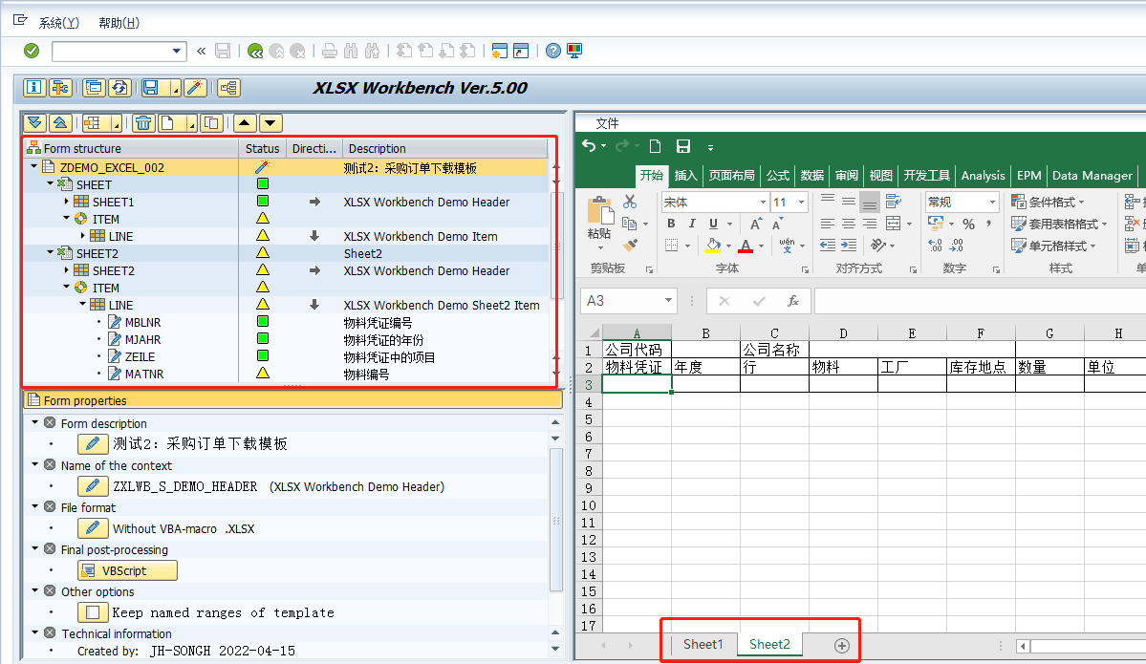Switch to the 插入 ribbon tab

[x=685, y=175]
